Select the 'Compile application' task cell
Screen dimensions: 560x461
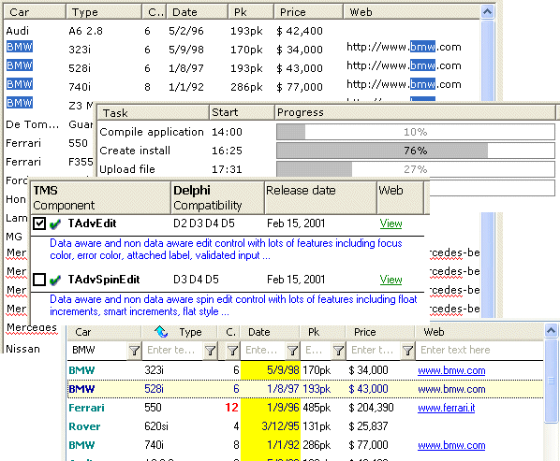[152, 132]
